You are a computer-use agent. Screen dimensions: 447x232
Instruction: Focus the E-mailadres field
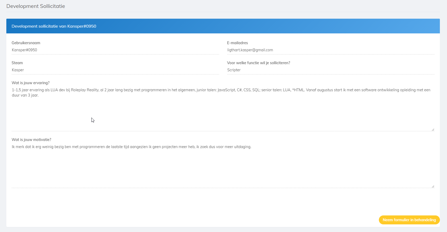331,50
